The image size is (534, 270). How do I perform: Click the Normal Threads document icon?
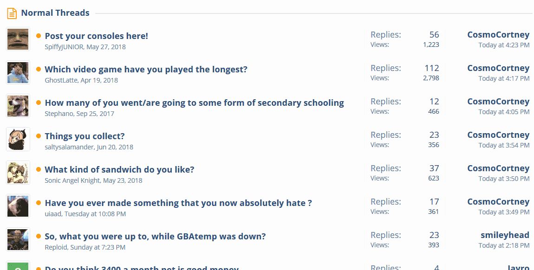(x=12, y=13)
